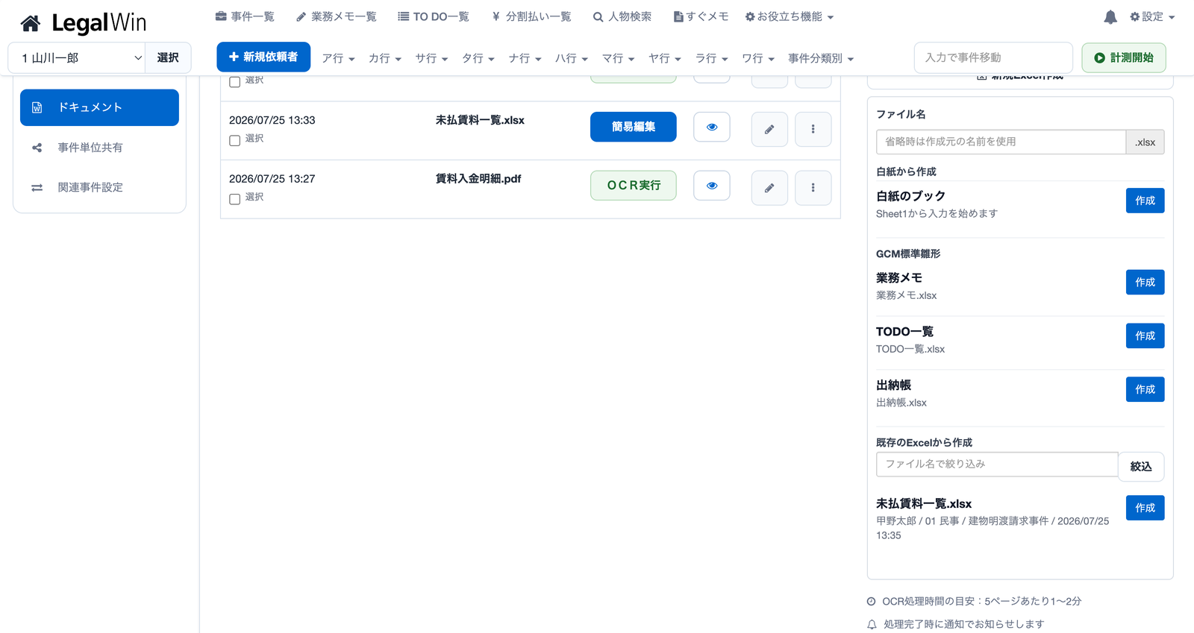Check 選択 for 賃料入金明細.pdf
Screen dimensions: 1194x633
[x=234, y=199]
